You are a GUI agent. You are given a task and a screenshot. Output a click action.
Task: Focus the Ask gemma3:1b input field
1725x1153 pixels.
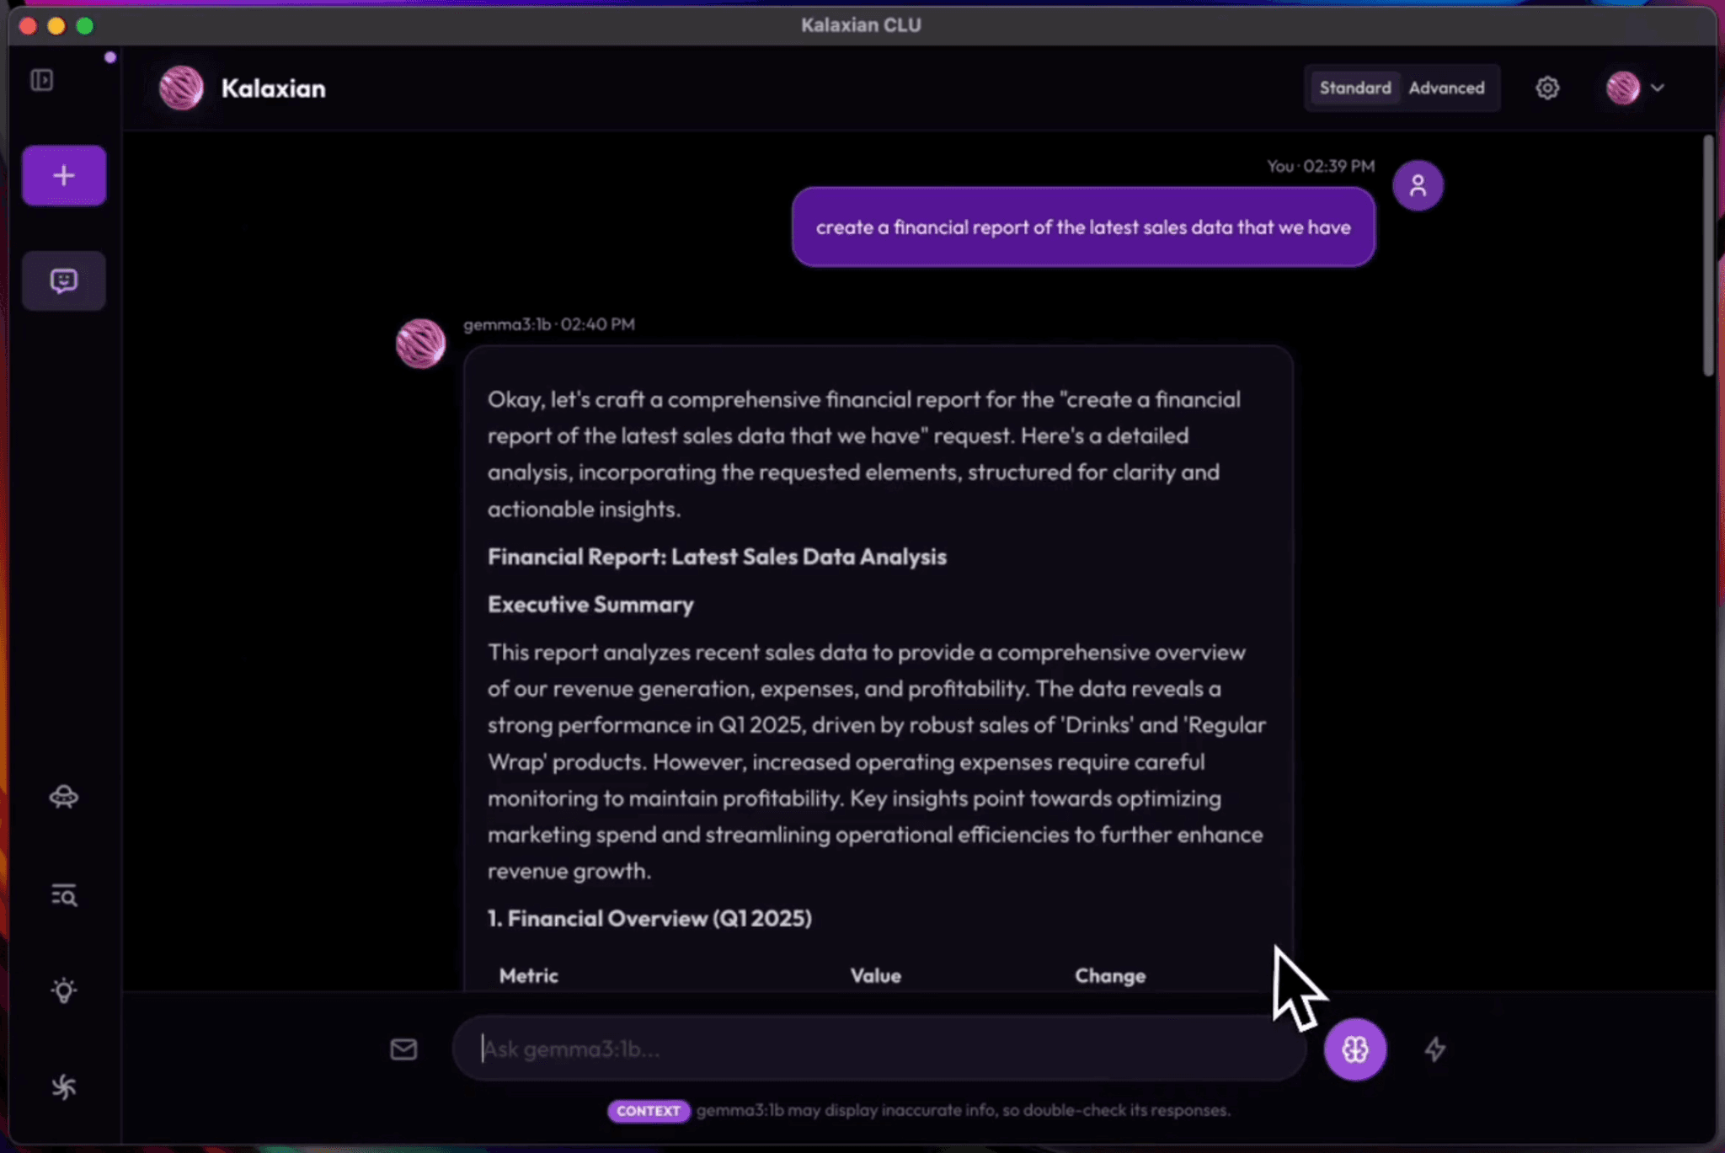coord(876,1049)
